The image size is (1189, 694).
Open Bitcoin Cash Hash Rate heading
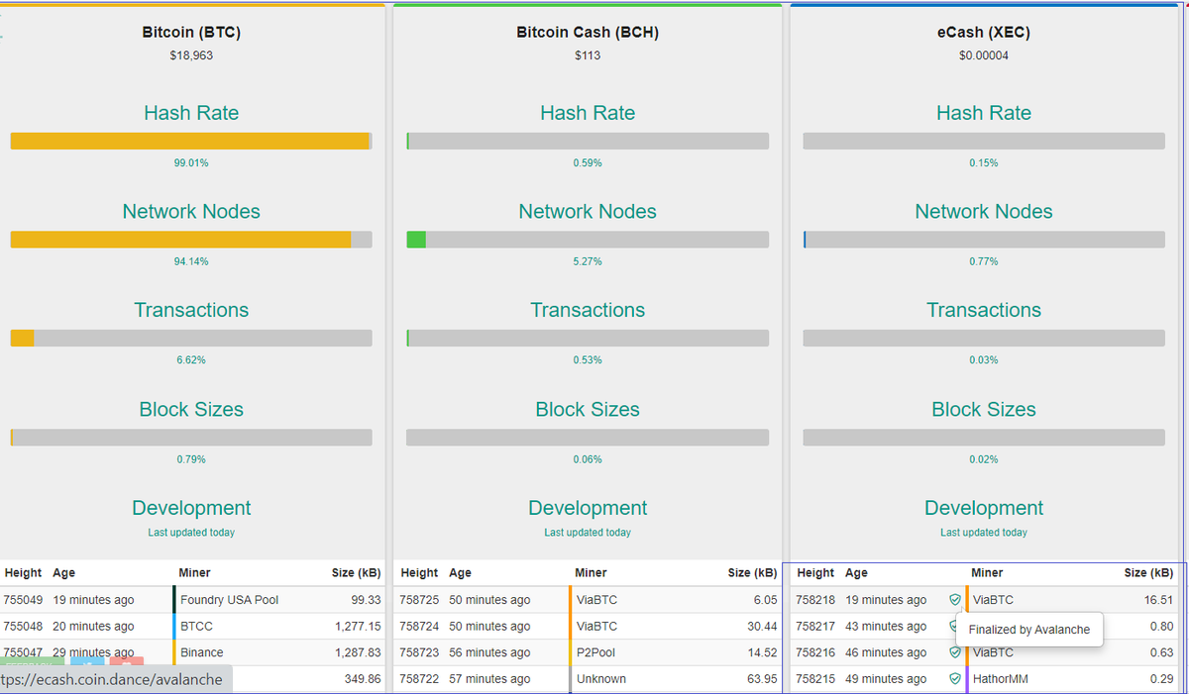point(588,113)
